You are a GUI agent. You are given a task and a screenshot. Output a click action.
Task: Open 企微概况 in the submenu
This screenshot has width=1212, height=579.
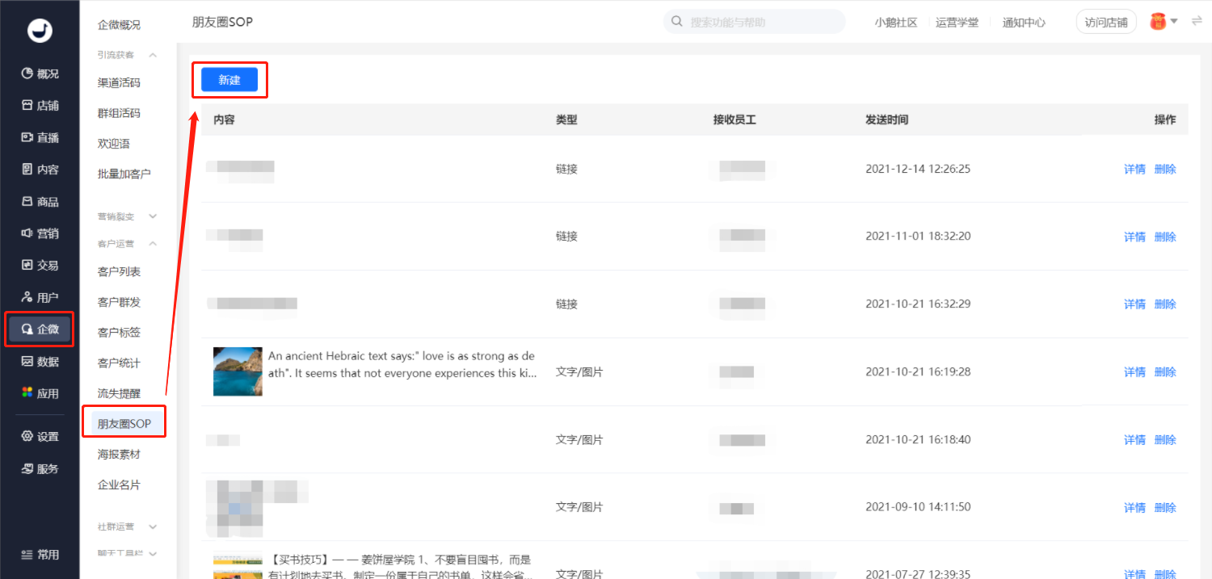[x=119, y=25]
